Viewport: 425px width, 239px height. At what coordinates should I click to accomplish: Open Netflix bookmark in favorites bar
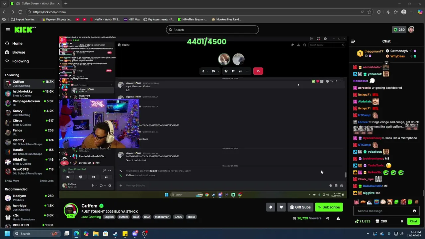pyautogui.click(x=105, y=19)
